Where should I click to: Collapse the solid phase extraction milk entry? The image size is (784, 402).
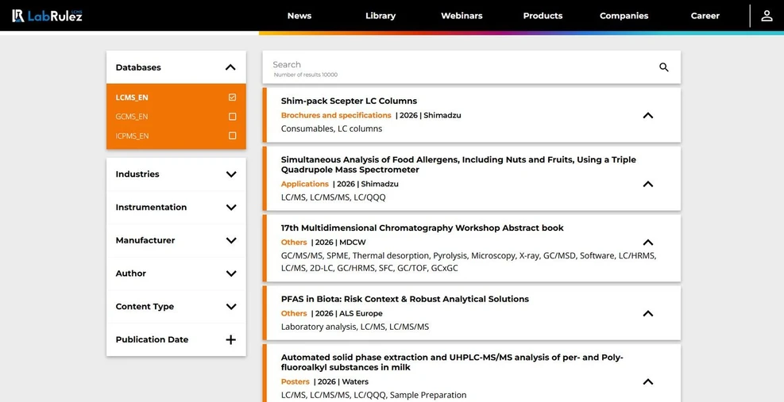tap(648, 381)
